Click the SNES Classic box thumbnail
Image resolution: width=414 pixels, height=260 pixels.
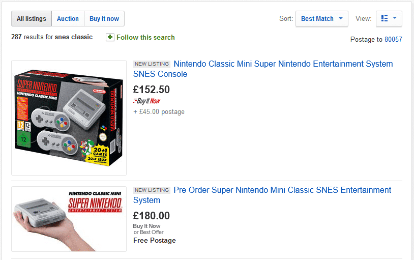(x=69, y=118)
